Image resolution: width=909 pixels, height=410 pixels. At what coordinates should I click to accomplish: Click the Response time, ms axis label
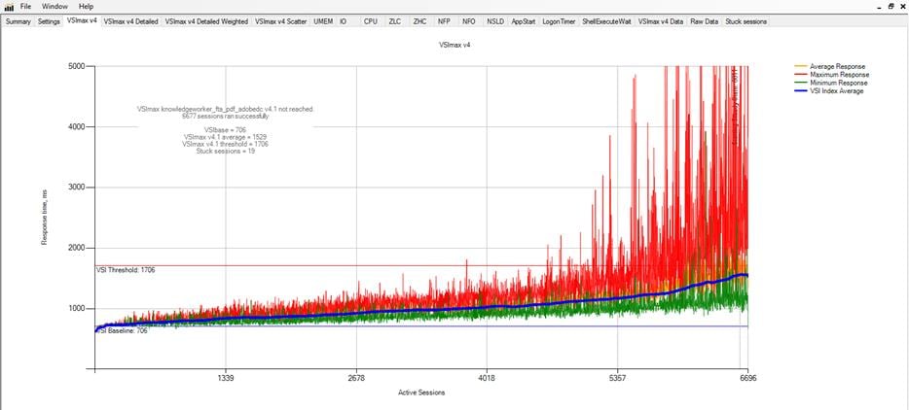click(44, 220)
